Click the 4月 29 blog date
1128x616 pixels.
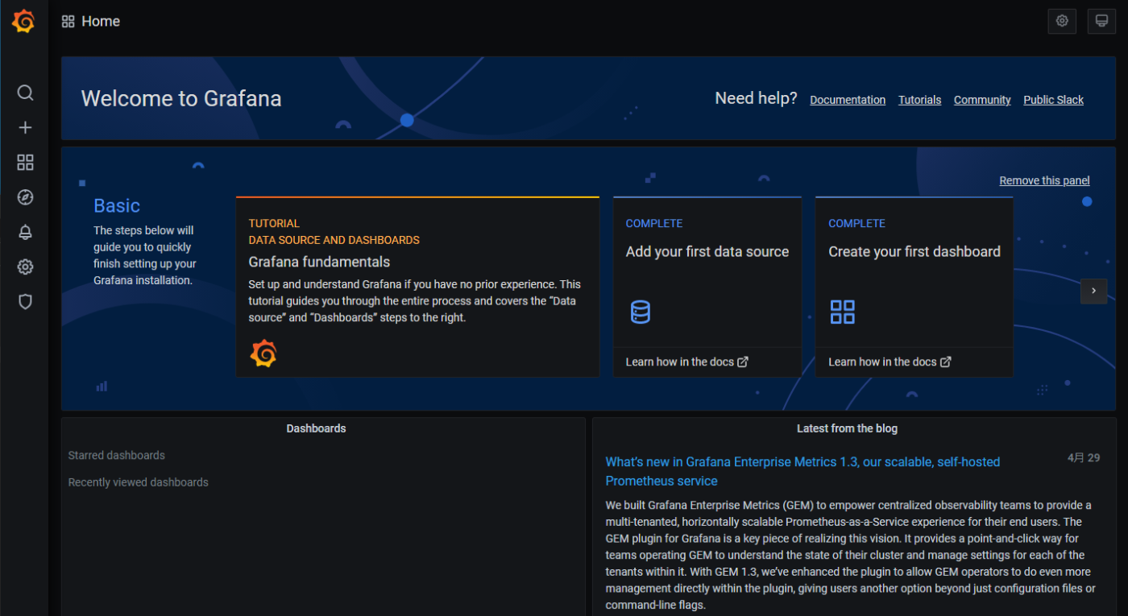(1084, 457)
